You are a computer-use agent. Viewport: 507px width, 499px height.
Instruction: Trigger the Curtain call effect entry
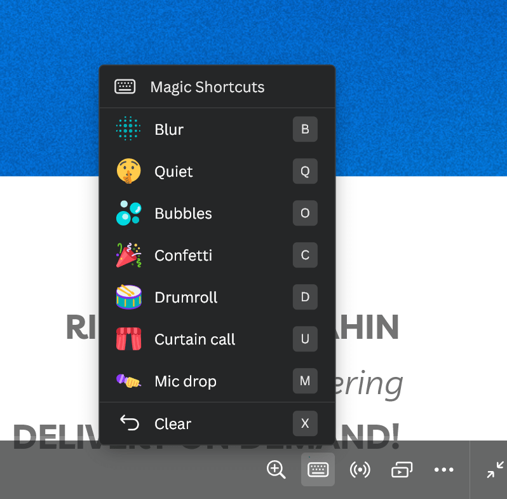point(217,339)
